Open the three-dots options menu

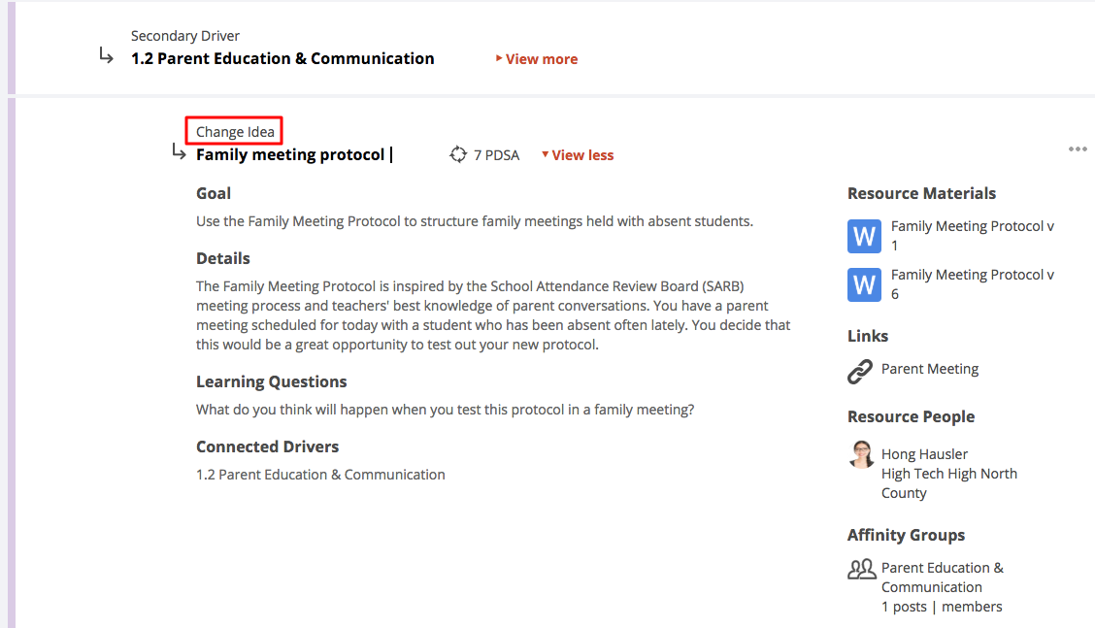click(x=1078, y=149)
